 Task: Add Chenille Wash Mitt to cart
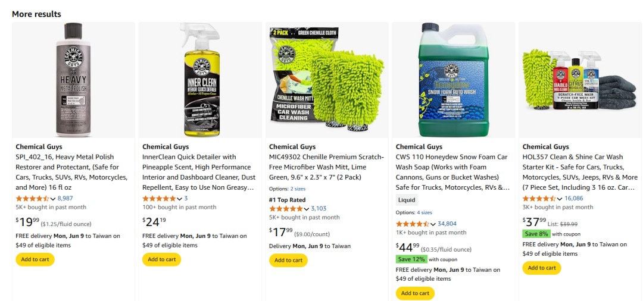(288, 260)
